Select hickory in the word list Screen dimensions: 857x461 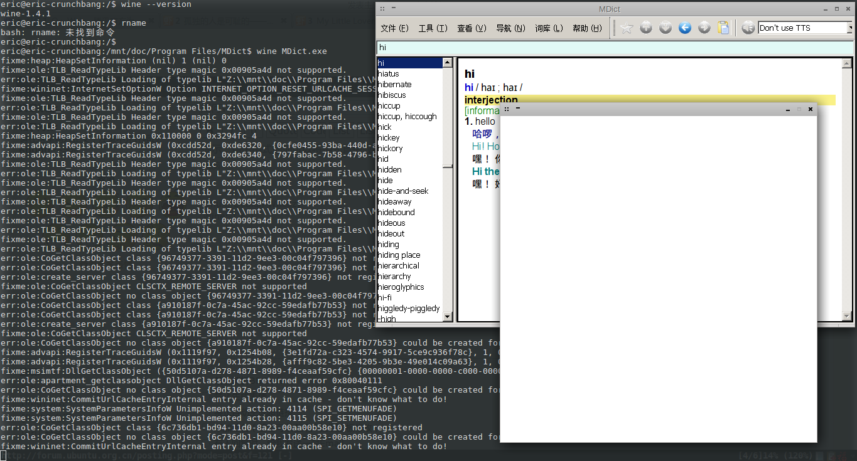[390, 148]
